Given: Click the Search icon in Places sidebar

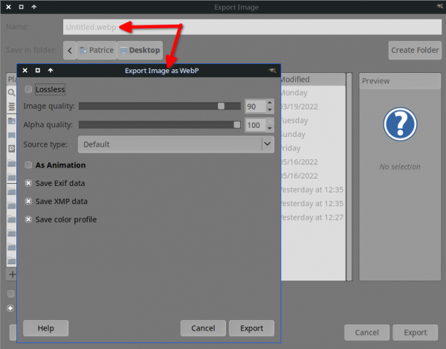Looking at the screenshot, I should (11, 92).
